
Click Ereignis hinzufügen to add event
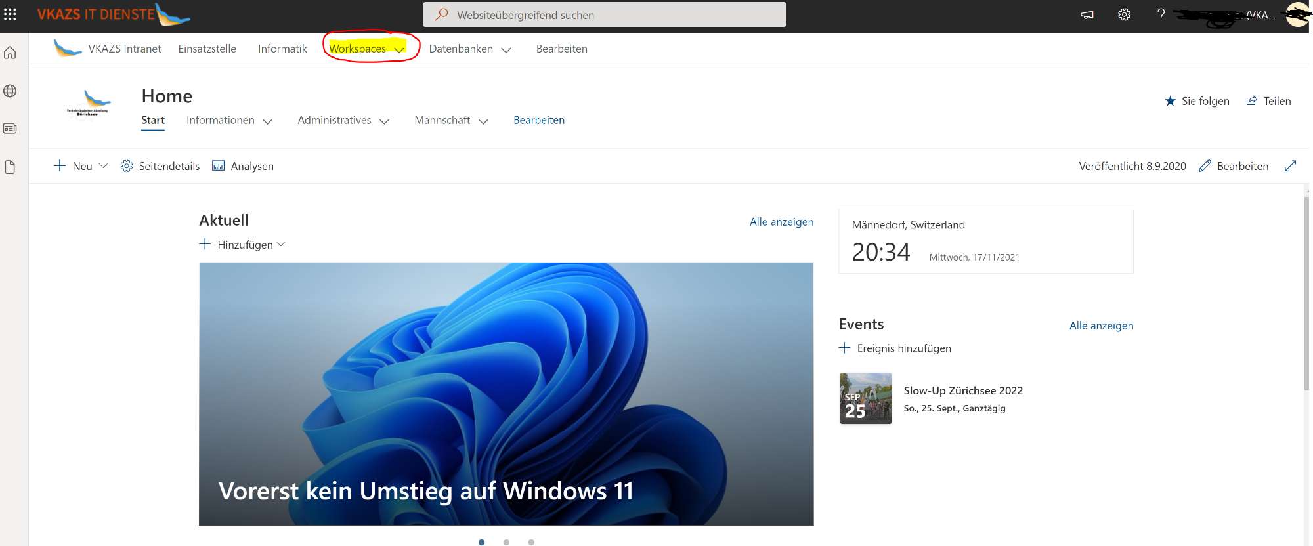(x=895, y=348)
